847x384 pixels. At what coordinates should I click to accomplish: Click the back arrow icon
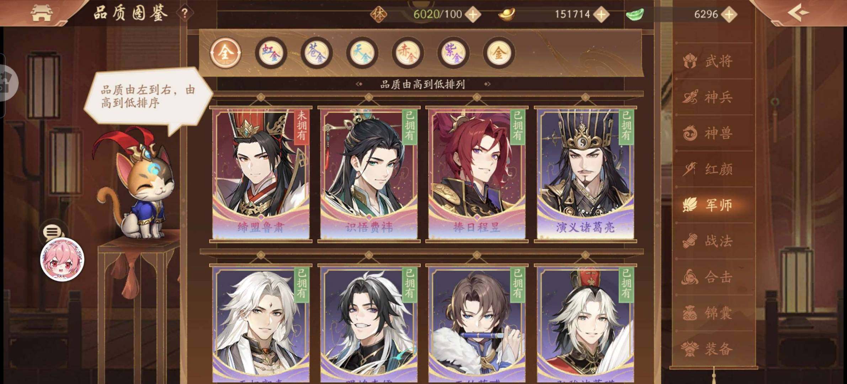798,13
